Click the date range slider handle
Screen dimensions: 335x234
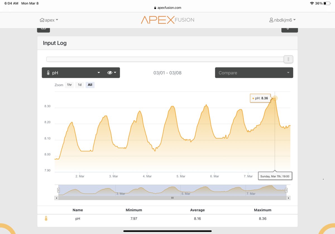point(288,59)
